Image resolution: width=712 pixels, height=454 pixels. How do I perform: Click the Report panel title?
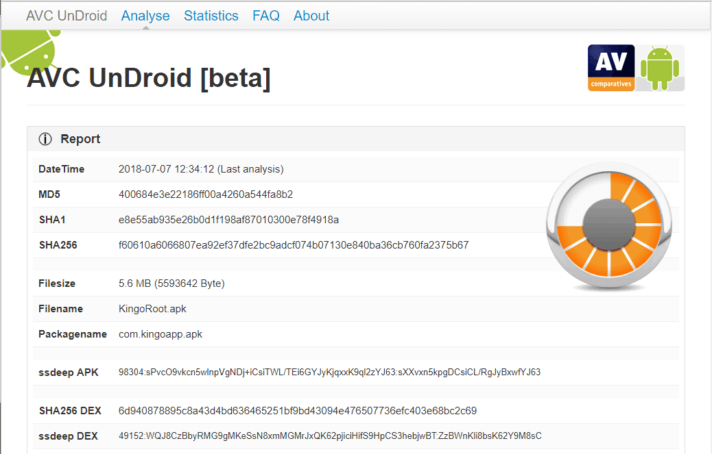80,139
